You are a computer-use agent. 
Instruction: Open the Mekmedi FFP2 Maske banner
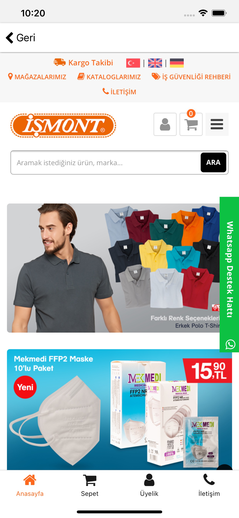(119, 409)
